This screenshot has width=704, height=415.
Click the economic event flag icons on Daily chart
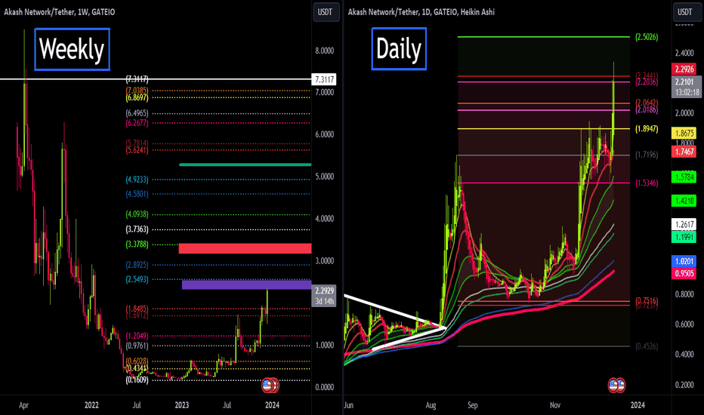[x=616, y=385]
